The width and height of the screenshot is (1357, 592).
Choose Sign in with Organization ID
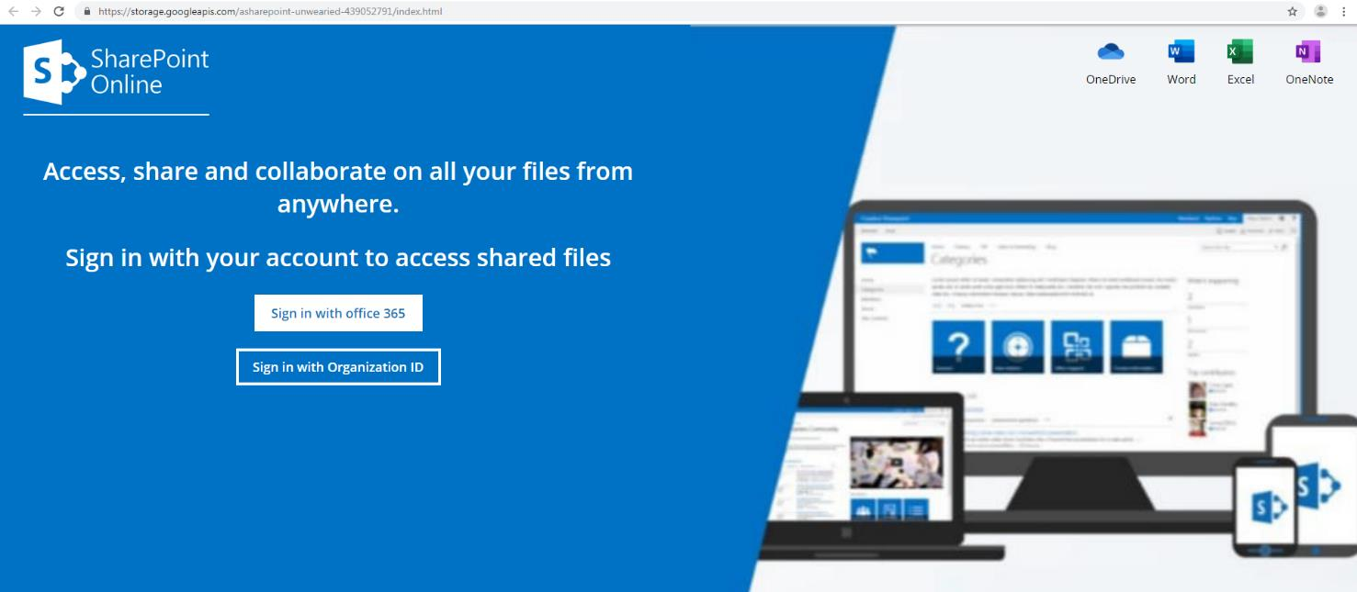338,367
